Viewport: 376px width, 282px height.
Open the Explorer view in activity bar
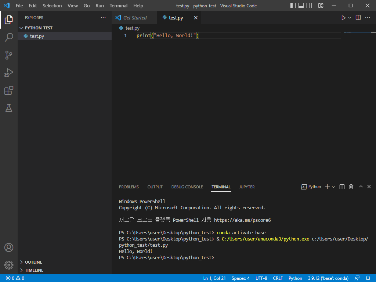click(x=9, y=20)
